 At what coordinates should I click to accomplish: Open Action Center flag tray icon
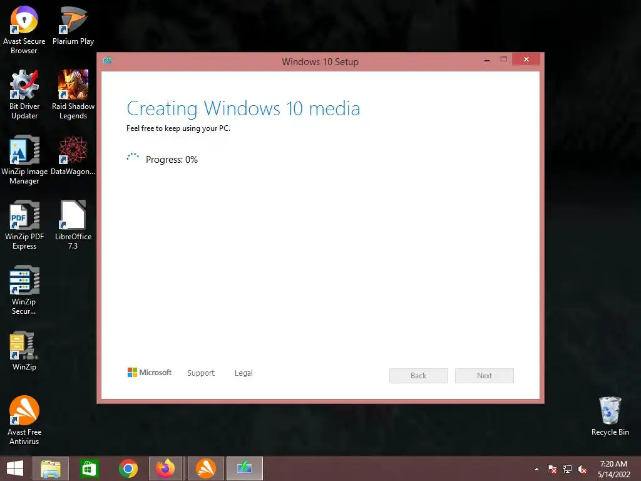pos(551,469)
